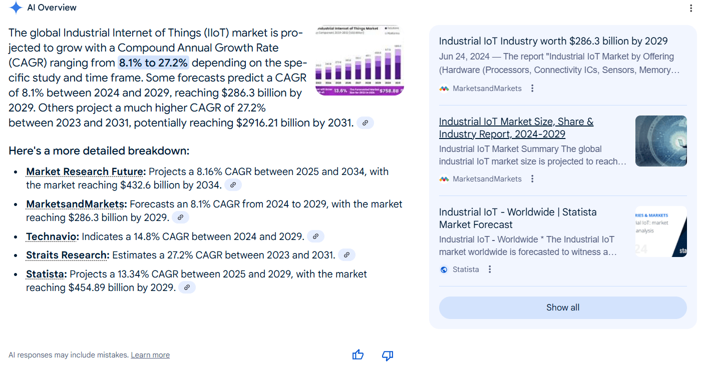The image size is (704, 369).
Task: Click the AI Overview sparkle icon
Action: coord(15,7)
